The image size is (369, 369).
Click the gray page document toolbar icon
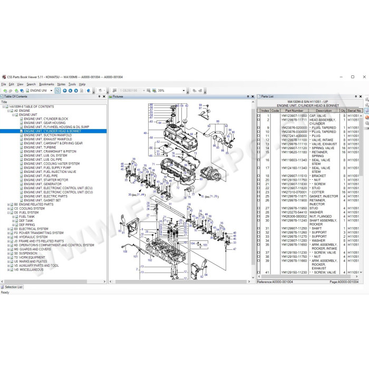[x=82, y=91]
